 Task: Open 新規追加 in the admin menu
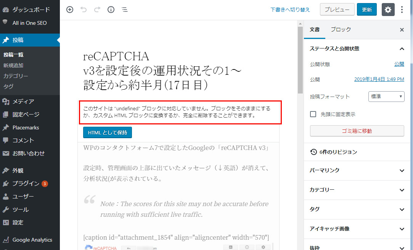coord(13,65)
